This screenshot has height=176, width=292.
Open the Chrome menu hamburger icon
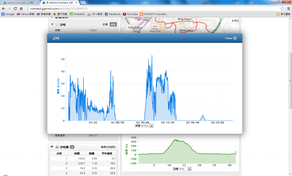(289, 9)
